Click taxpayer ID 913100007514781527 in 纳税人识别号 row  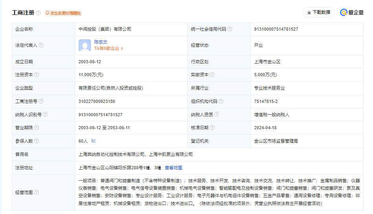click(x=101, y=115)
